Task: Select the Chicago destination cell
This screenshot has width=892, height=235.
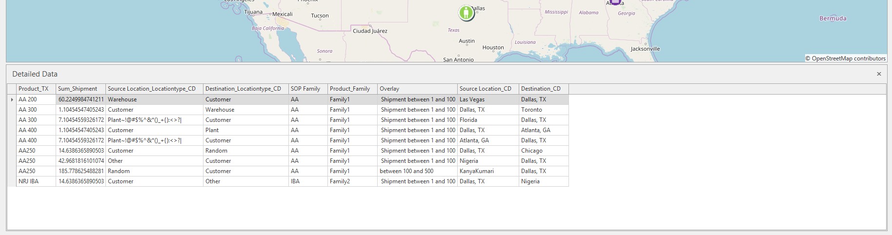Action: pos(544,151)
